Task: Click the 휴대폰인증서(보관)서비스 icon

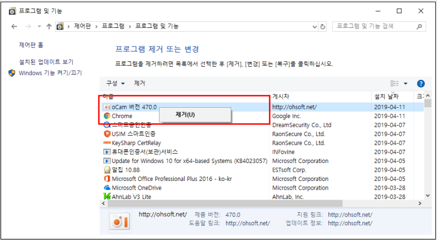Action: pyautogui.click(x=107, y=152)
